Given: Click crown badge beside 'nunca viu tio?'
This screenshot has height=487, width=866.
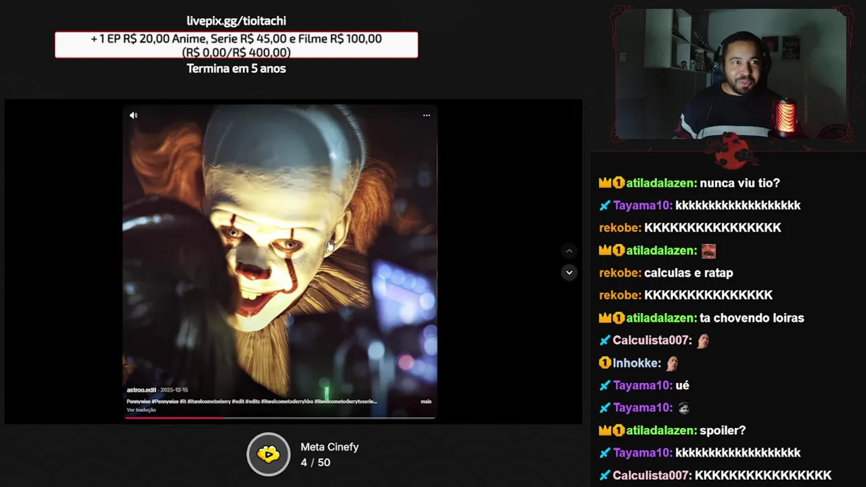Looking at the screenshot, I should (605, 183).
